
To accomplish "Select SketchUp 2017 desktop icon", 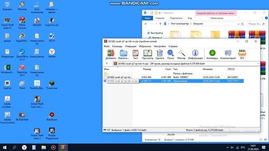I will [x=22, y=70].
